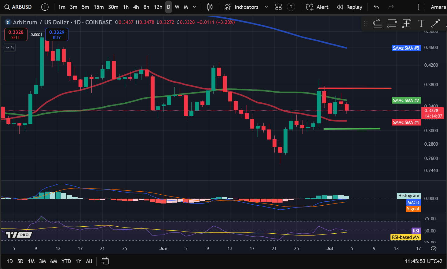
Task: Click the Histogram indicator label
Action: [409, 196]
